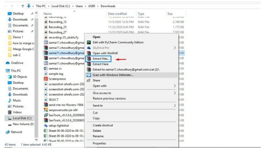The height and width of the screenshot is (151, 261).
Task: Click the recording-25_ubdrluTy file icon
Action: click(x=46, y=37)
